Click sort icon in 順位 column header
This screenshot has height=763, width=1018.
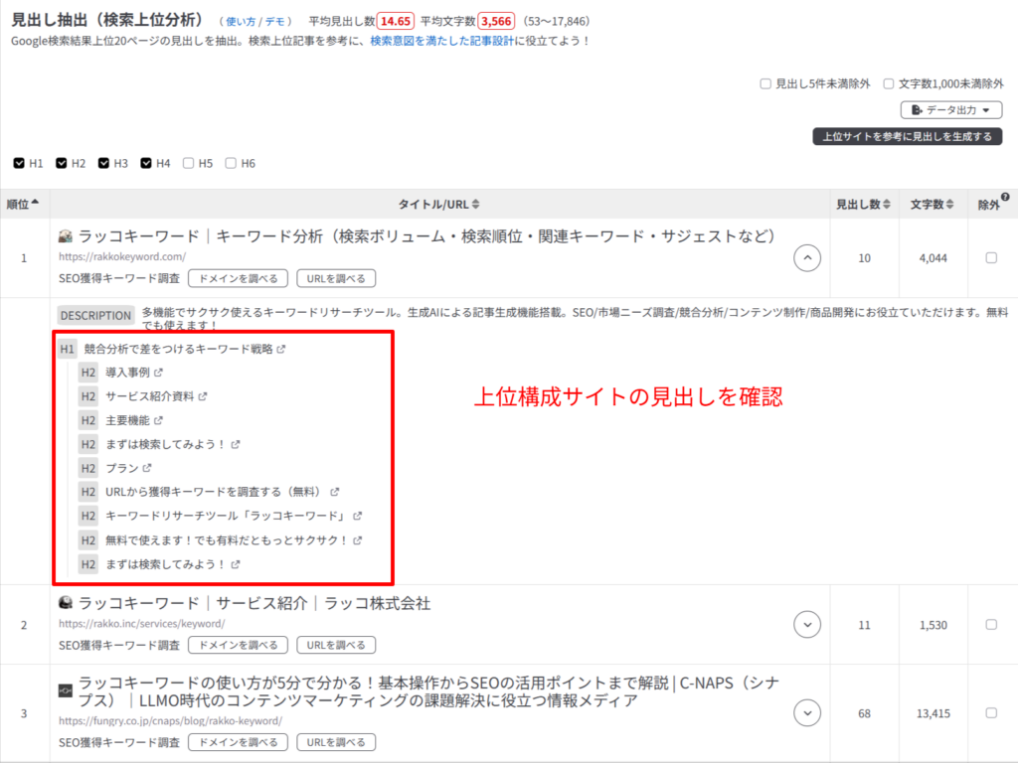point(36,204)
